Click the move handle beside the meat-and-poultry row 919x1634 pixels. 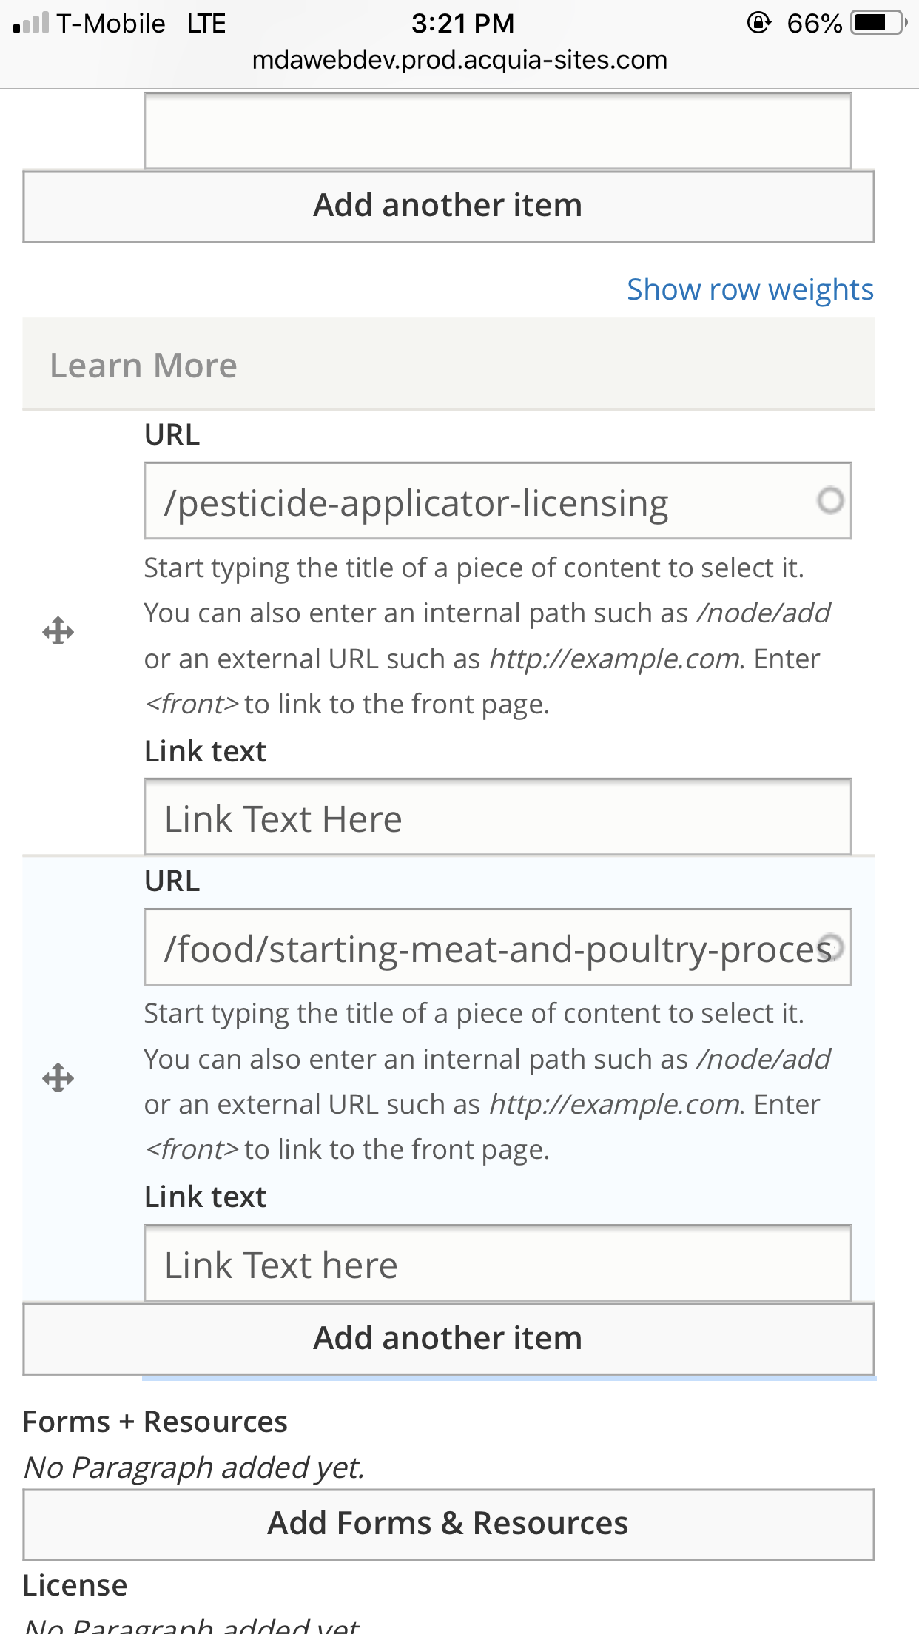[58, 1078]
